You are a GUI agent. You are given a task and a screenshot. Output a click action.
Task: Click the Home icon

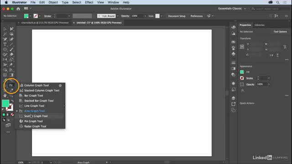[x=18, y=9]
